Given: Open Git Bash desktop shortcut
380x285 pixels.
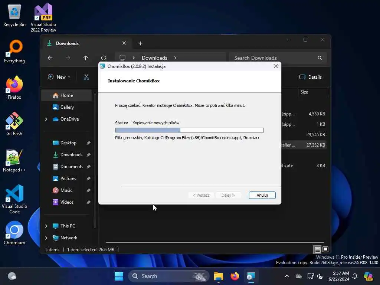Looking at the screenshot, I should coord(14,124).
